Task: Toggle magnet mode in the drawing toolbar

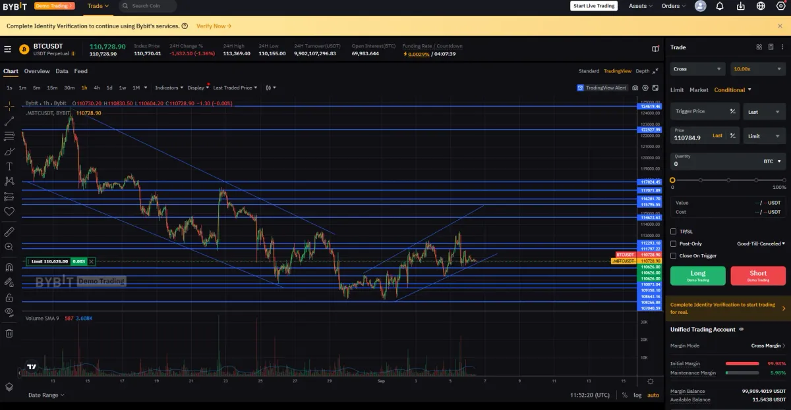Action: click(9, 267)
